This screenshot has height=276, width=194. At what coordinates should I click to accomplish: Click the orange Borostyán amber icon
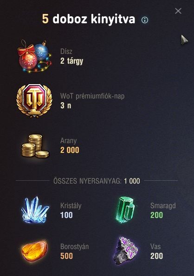34,251
